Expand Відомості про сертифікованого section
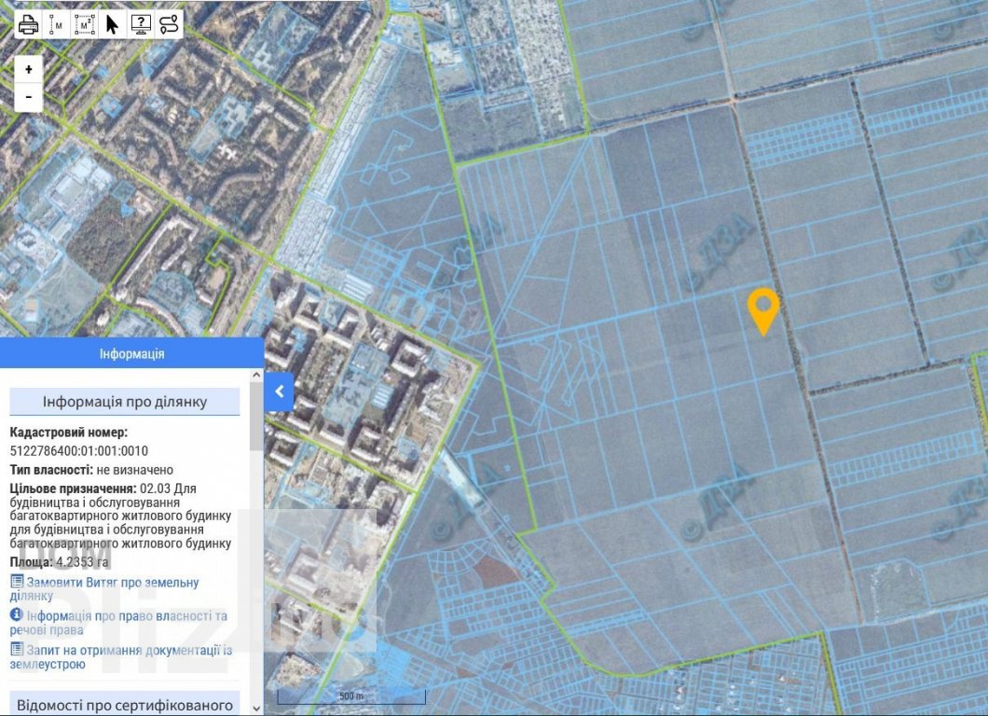 125,705
